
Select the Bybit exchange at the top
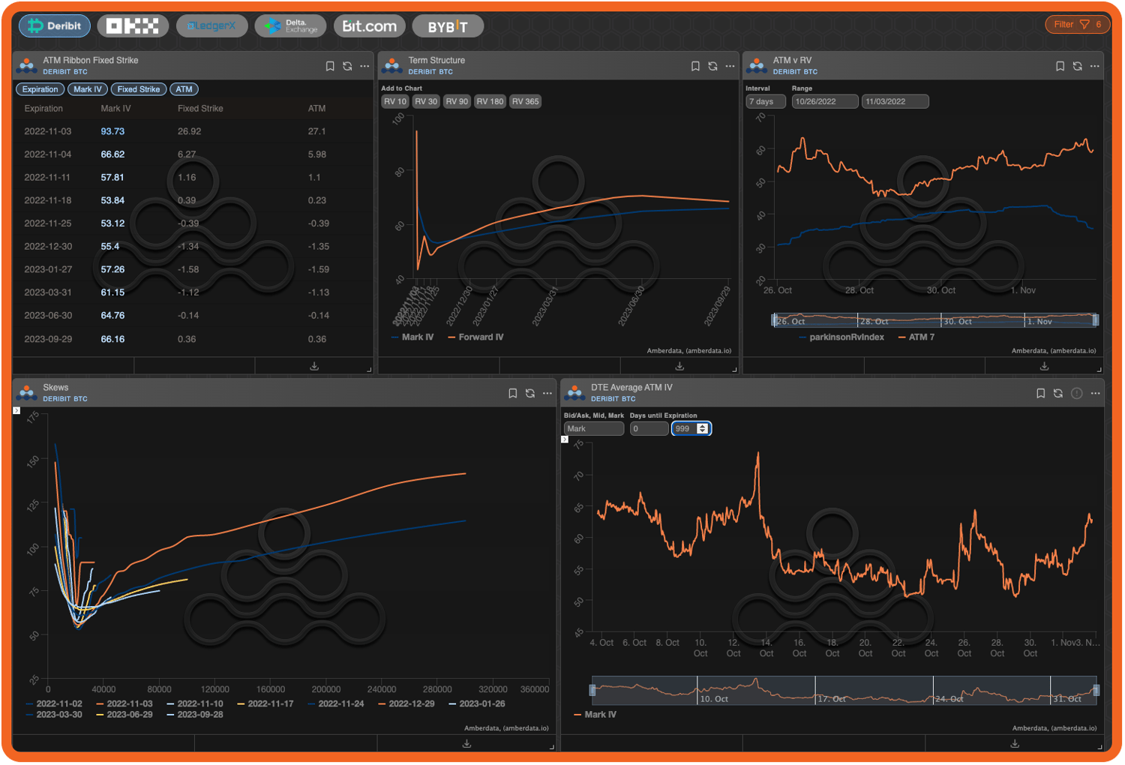tap(448, 25)
